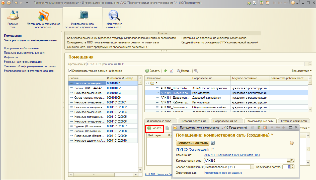Open the selection list for Способ подключения
This screenshot has height=180, width=316.
coord(252,167)
